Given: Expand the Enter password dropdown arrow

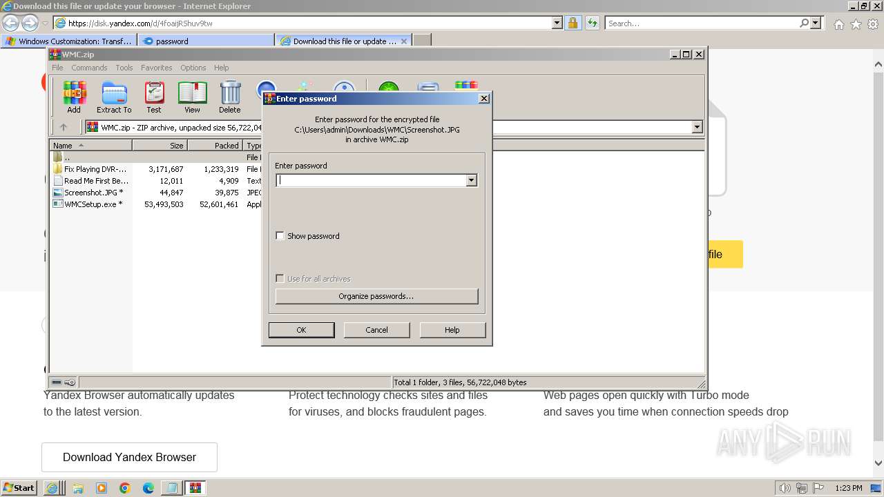Looking at the screenshot, I should pyautogui.click(x=471, y=181).
